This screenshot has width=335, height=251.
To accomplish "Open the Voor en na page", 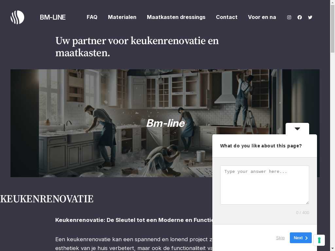I will pyautogui.click(x=262, y=17).
